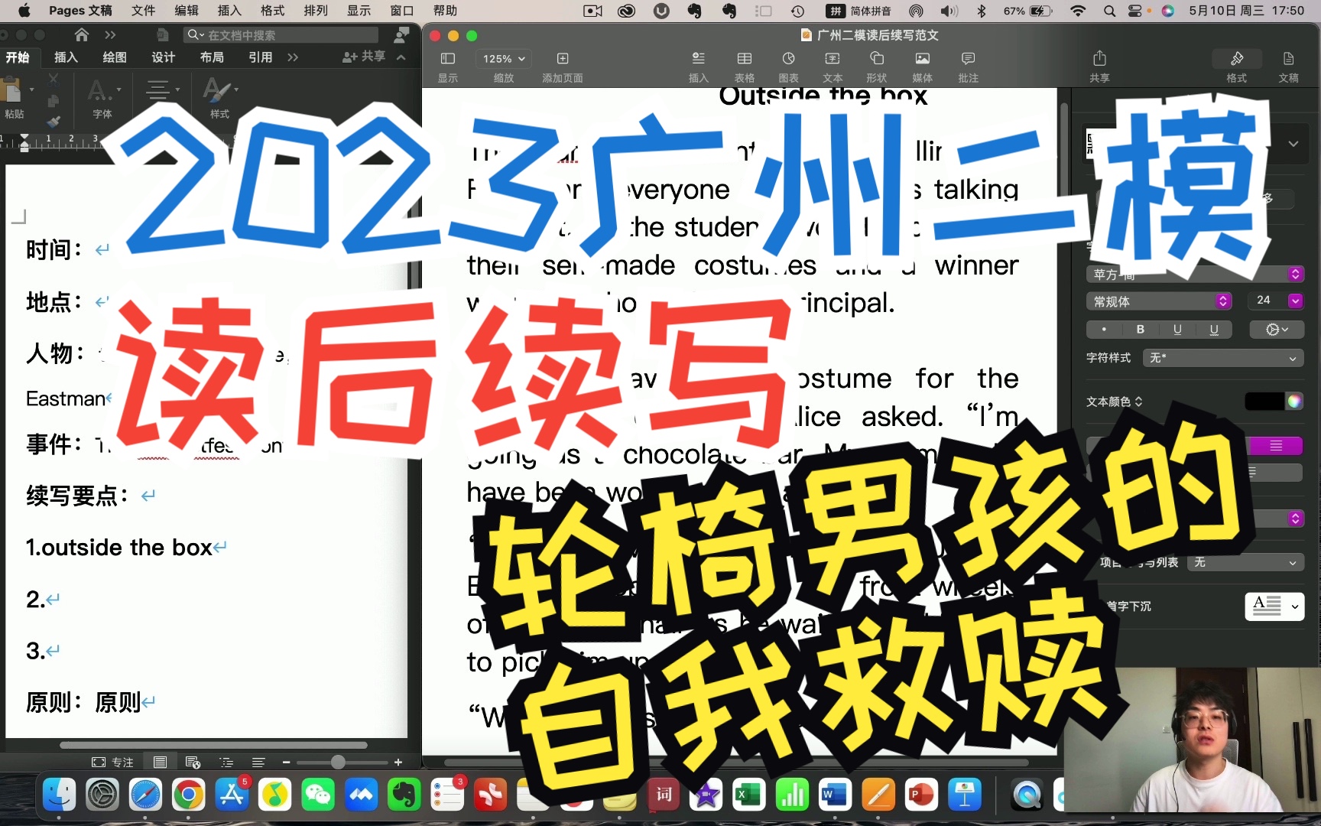Click the Word comments person icon
This screenshot has width=1321, height=826.
click(x=401, y=34)
